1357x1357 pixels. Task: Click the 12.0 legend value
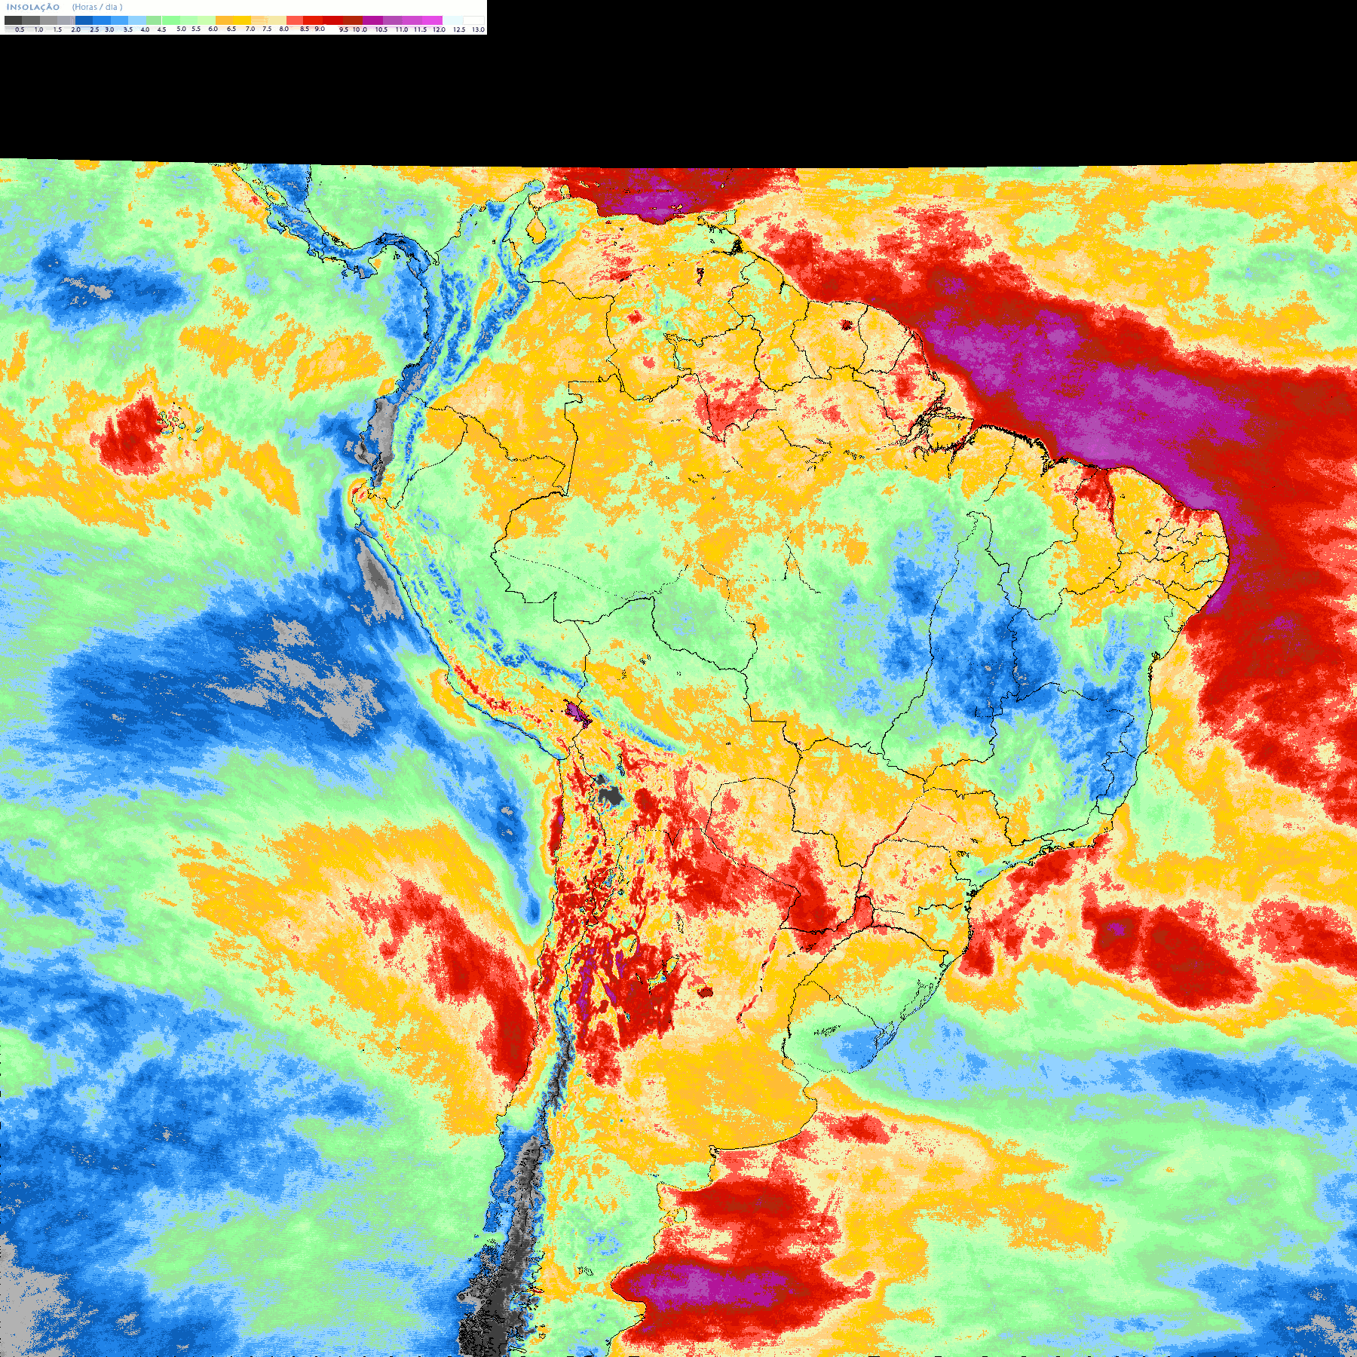point(439,29)
